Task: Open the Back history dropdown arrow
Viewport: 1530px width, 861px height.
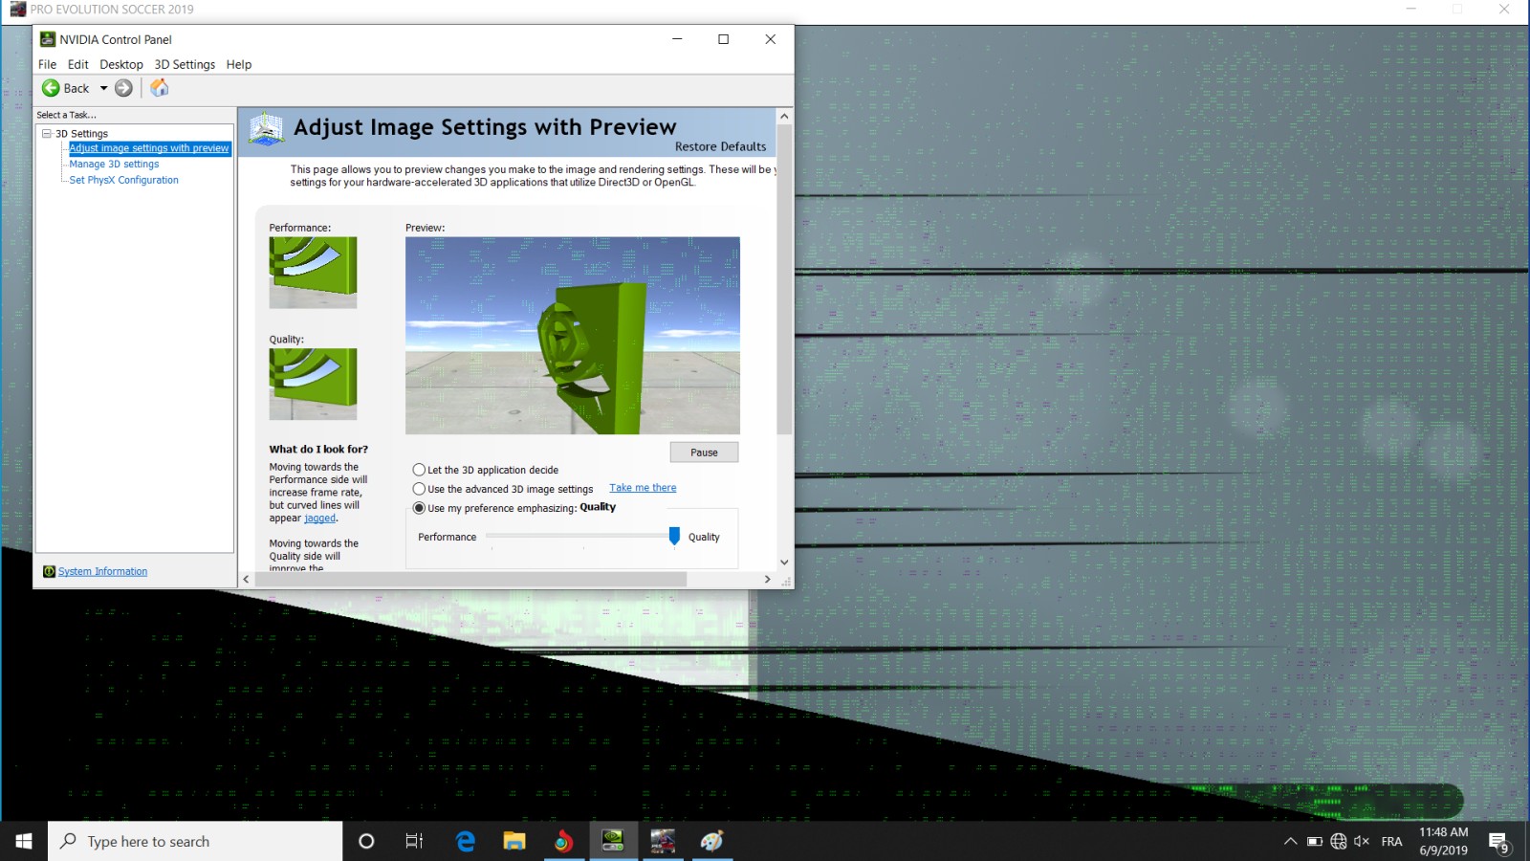Action: click(103, 88)
